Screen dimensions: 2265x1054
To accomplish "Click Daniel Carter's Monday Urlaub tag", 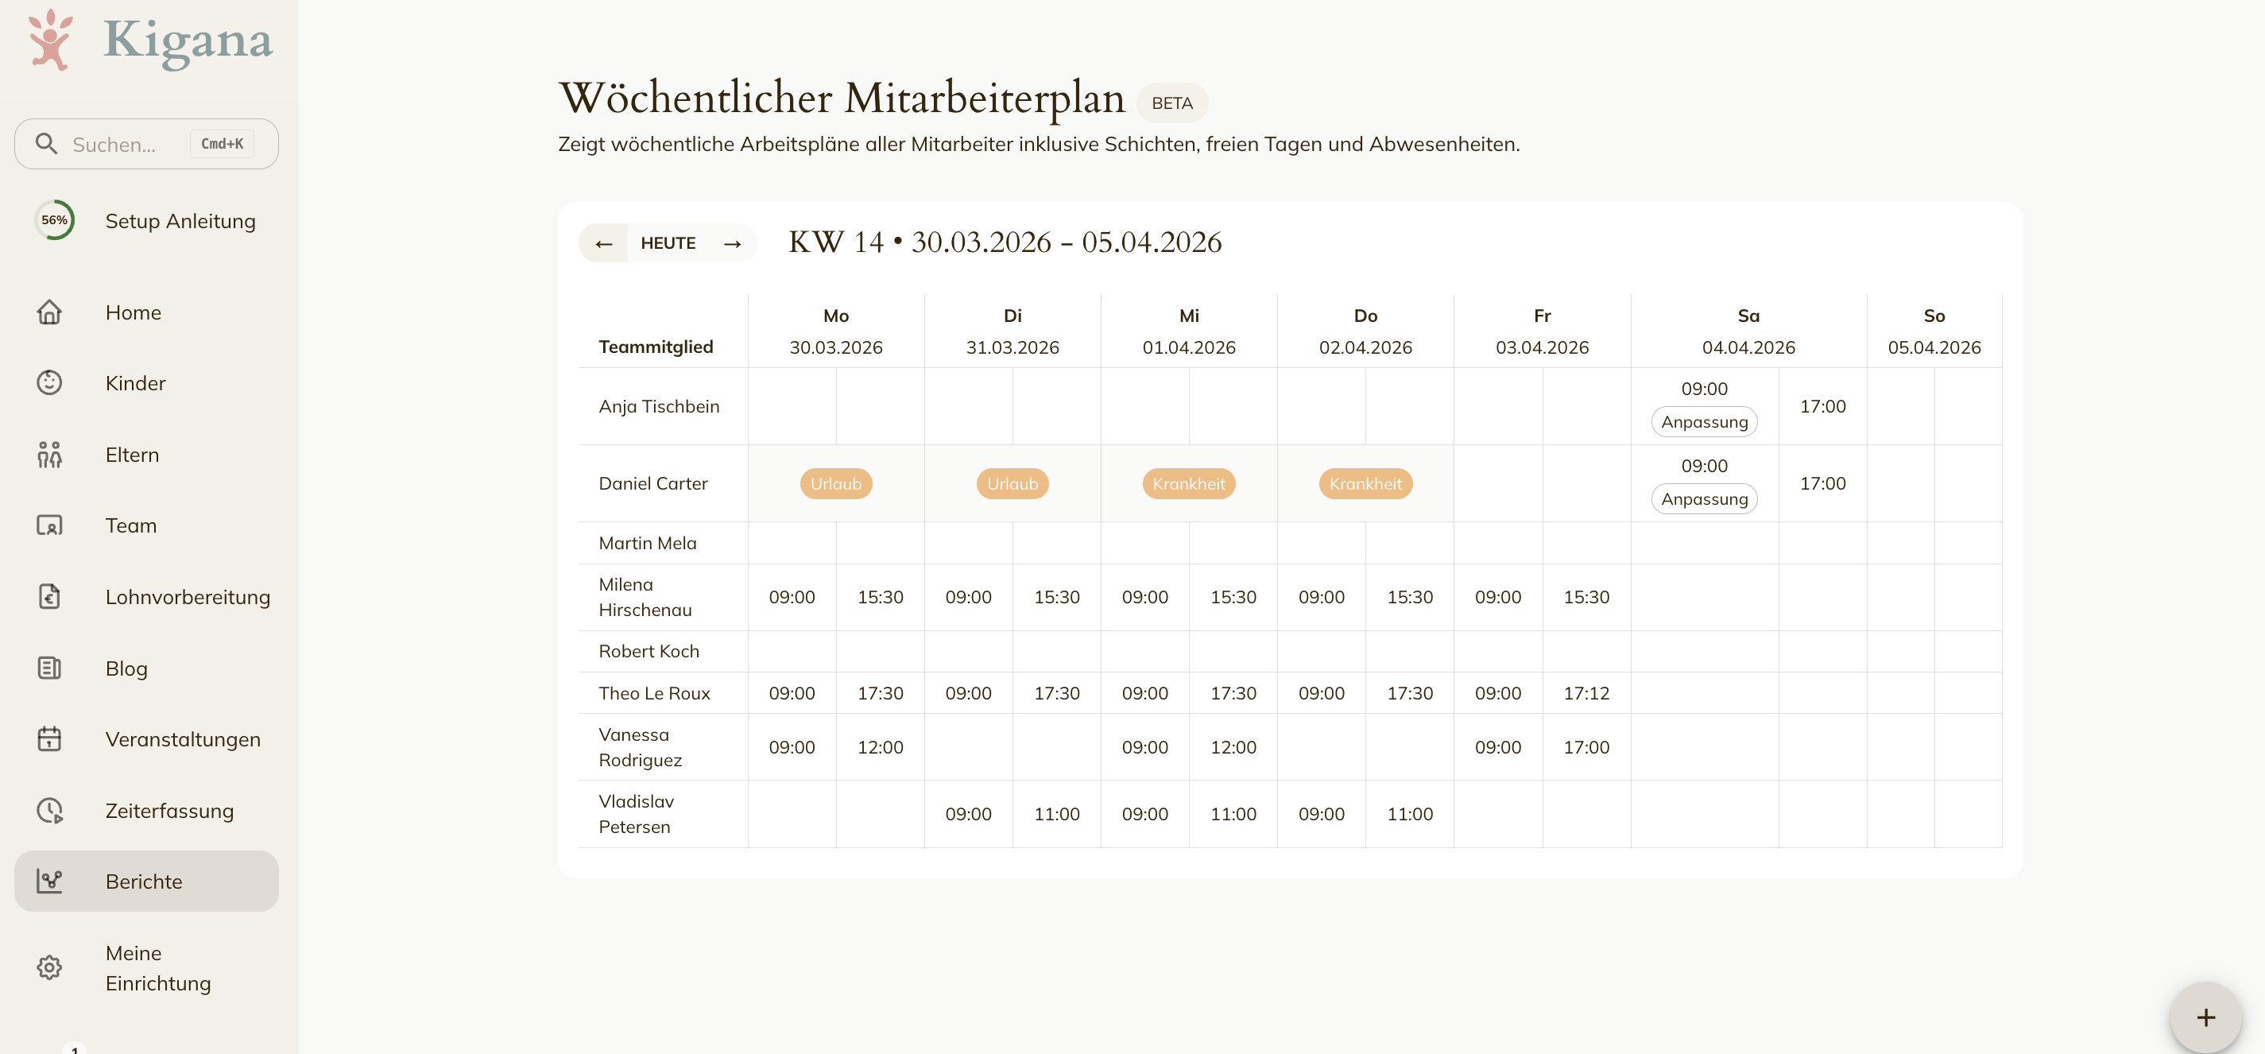I will point(835,483).
